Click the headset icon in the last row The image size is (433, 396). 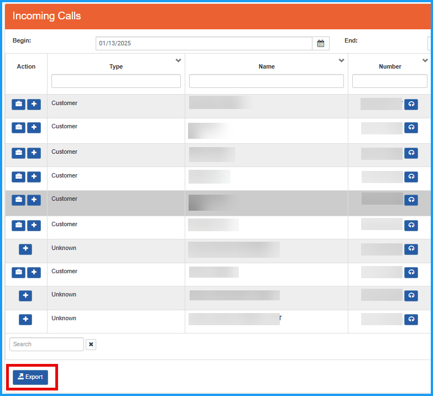pos(411,320)
